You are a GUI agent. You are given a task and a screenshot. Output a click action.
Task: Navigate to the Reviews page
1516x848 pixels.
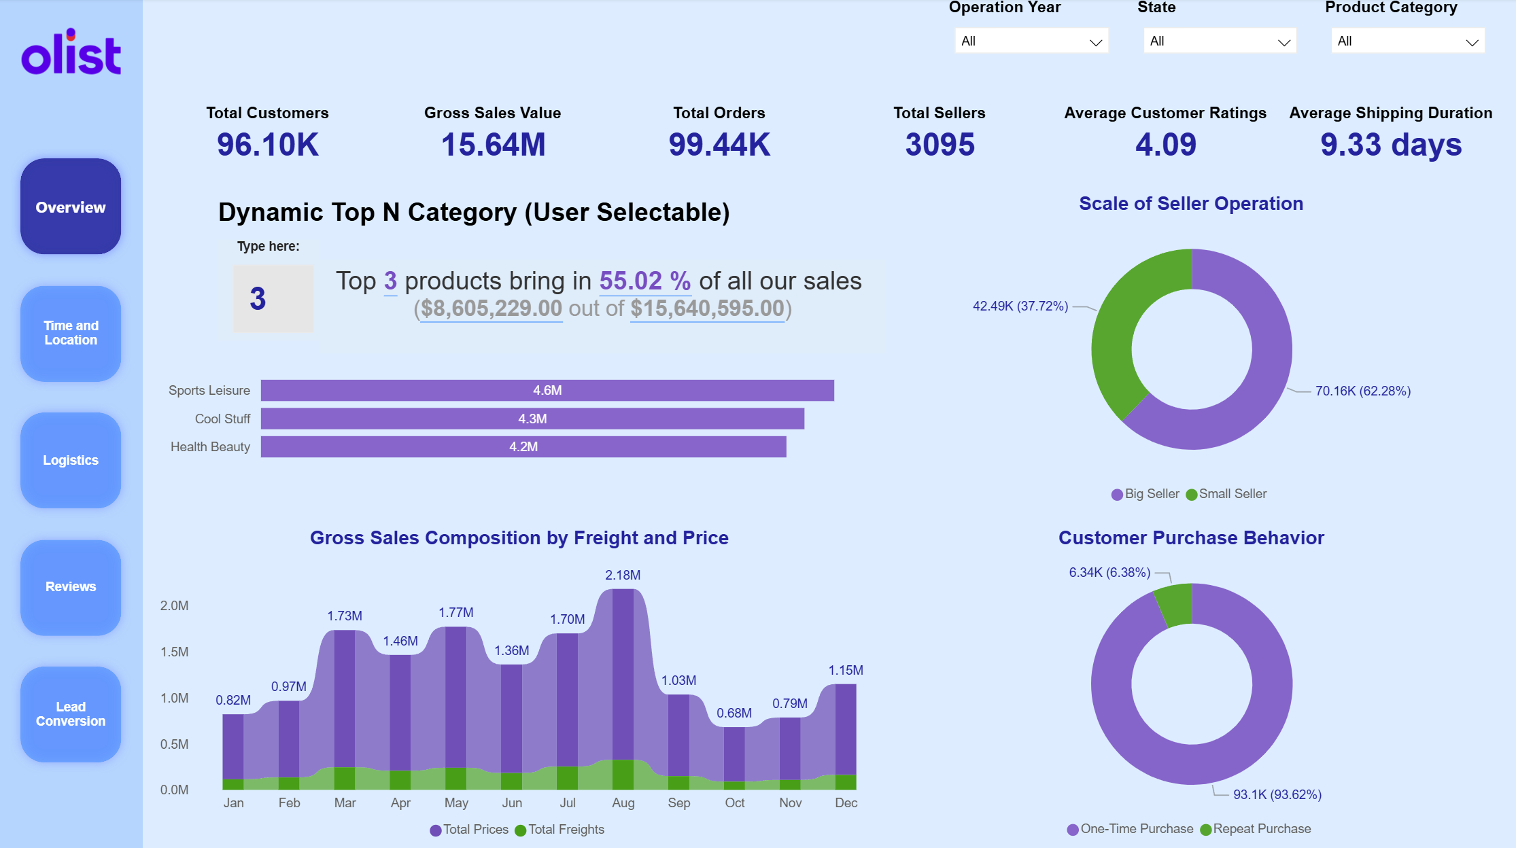pyautogui.click(x=71, y=586)
